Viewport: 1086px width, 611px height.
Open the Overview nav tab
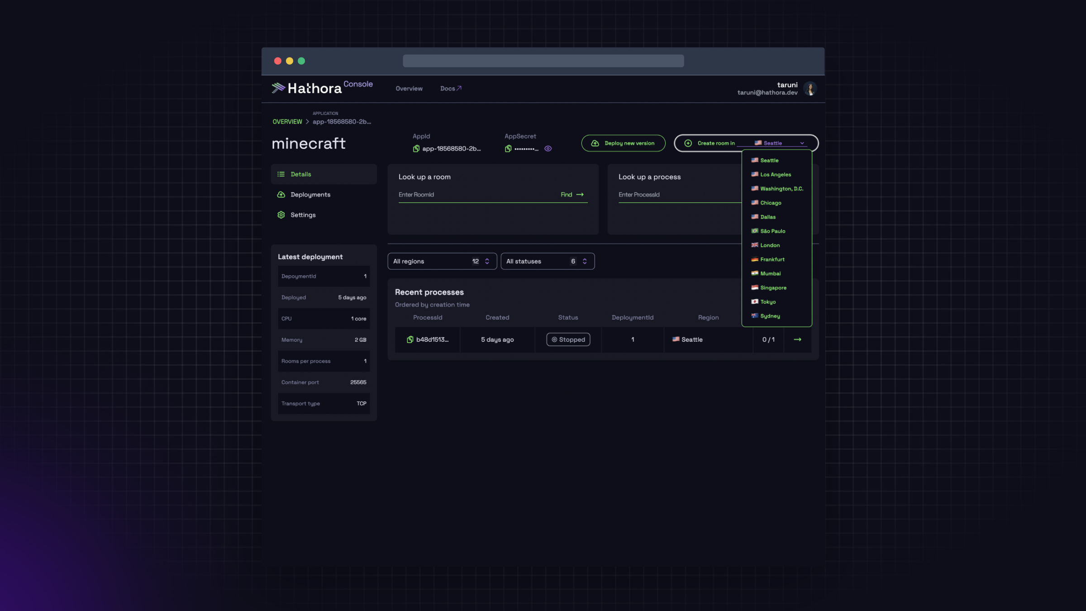(x=409, y=89)
